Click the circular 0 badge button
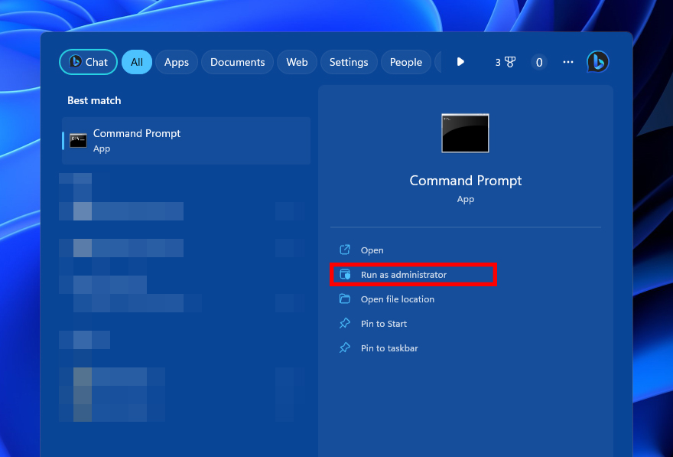673x457 pixels. coord(539,62)
